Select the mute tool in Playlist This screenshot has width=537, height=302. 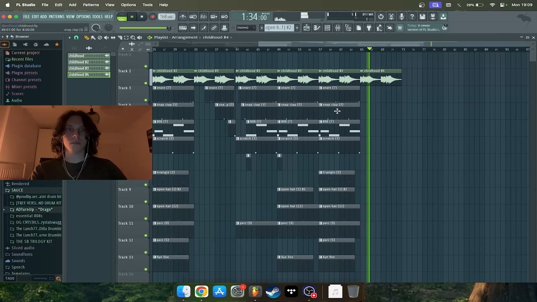pyautogui.click(x=107, y=37)
